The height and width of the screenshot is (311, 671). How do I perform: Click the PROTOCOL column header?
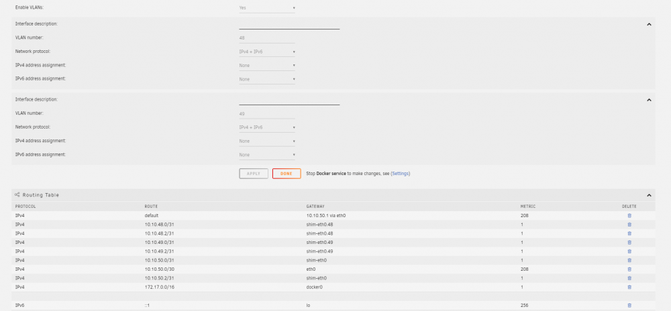click(x=25, y=206)
